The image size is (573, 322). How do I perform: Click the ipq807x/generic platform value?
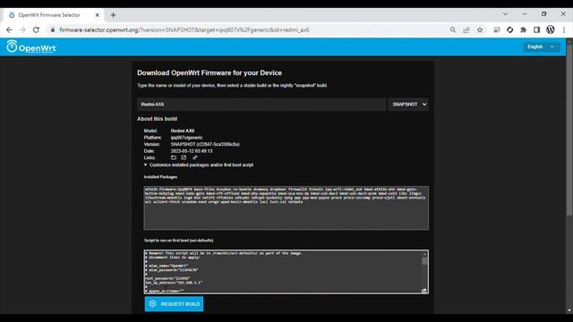(x=186, y=138)
